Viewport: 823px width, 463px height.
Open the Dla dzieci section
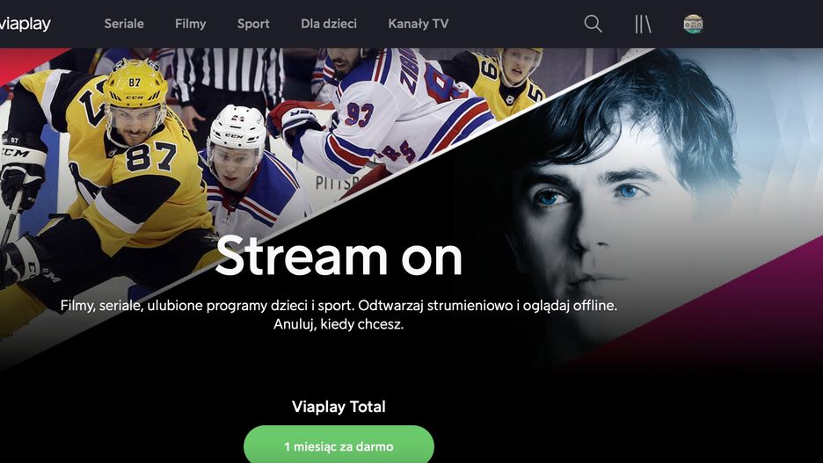[329, 24]
